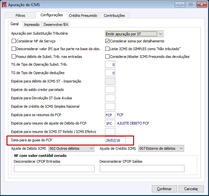Focus the Espécie ICMS ST Retido / ICMS Efetivo field
The image size is (209, 196).
click(x=110, y=132)
